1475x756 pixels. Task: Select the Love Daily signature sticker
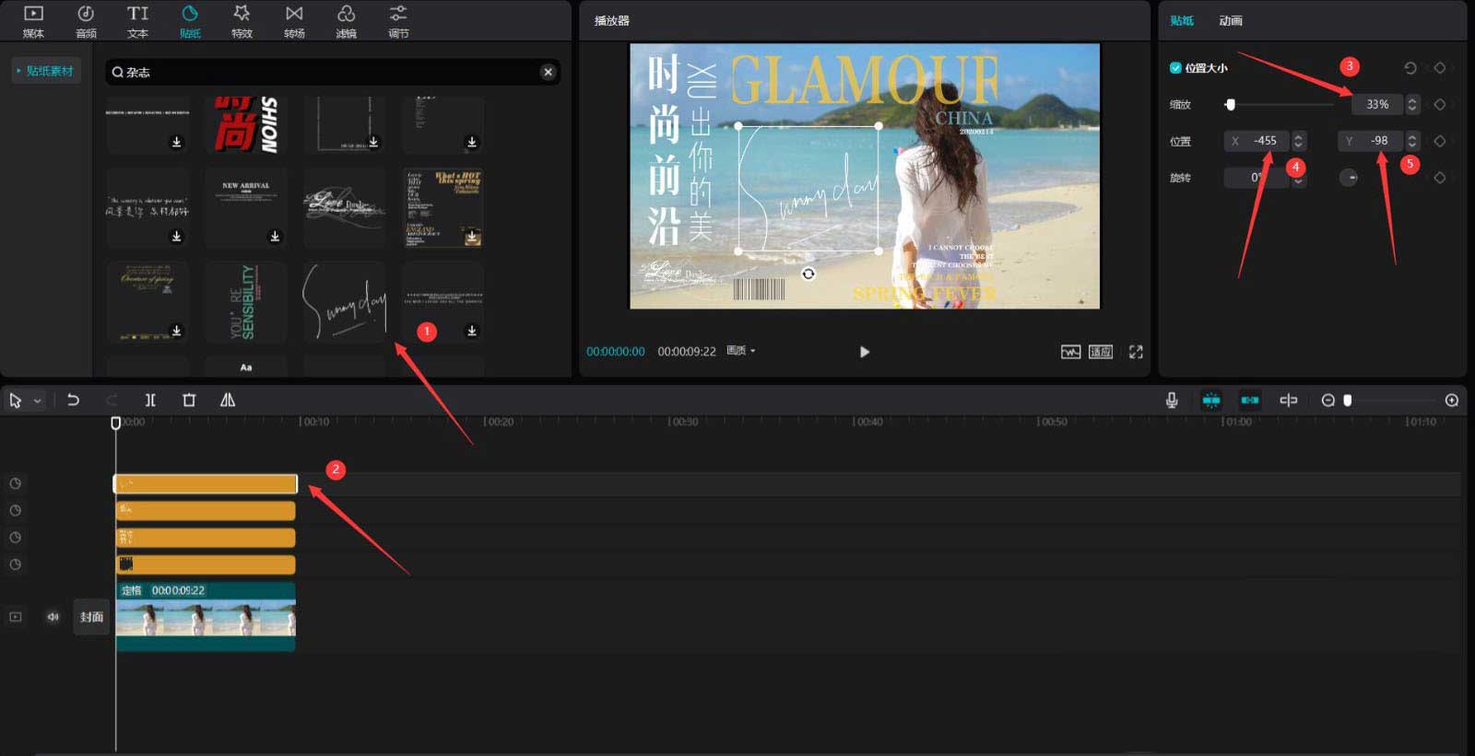click(344, 207)
